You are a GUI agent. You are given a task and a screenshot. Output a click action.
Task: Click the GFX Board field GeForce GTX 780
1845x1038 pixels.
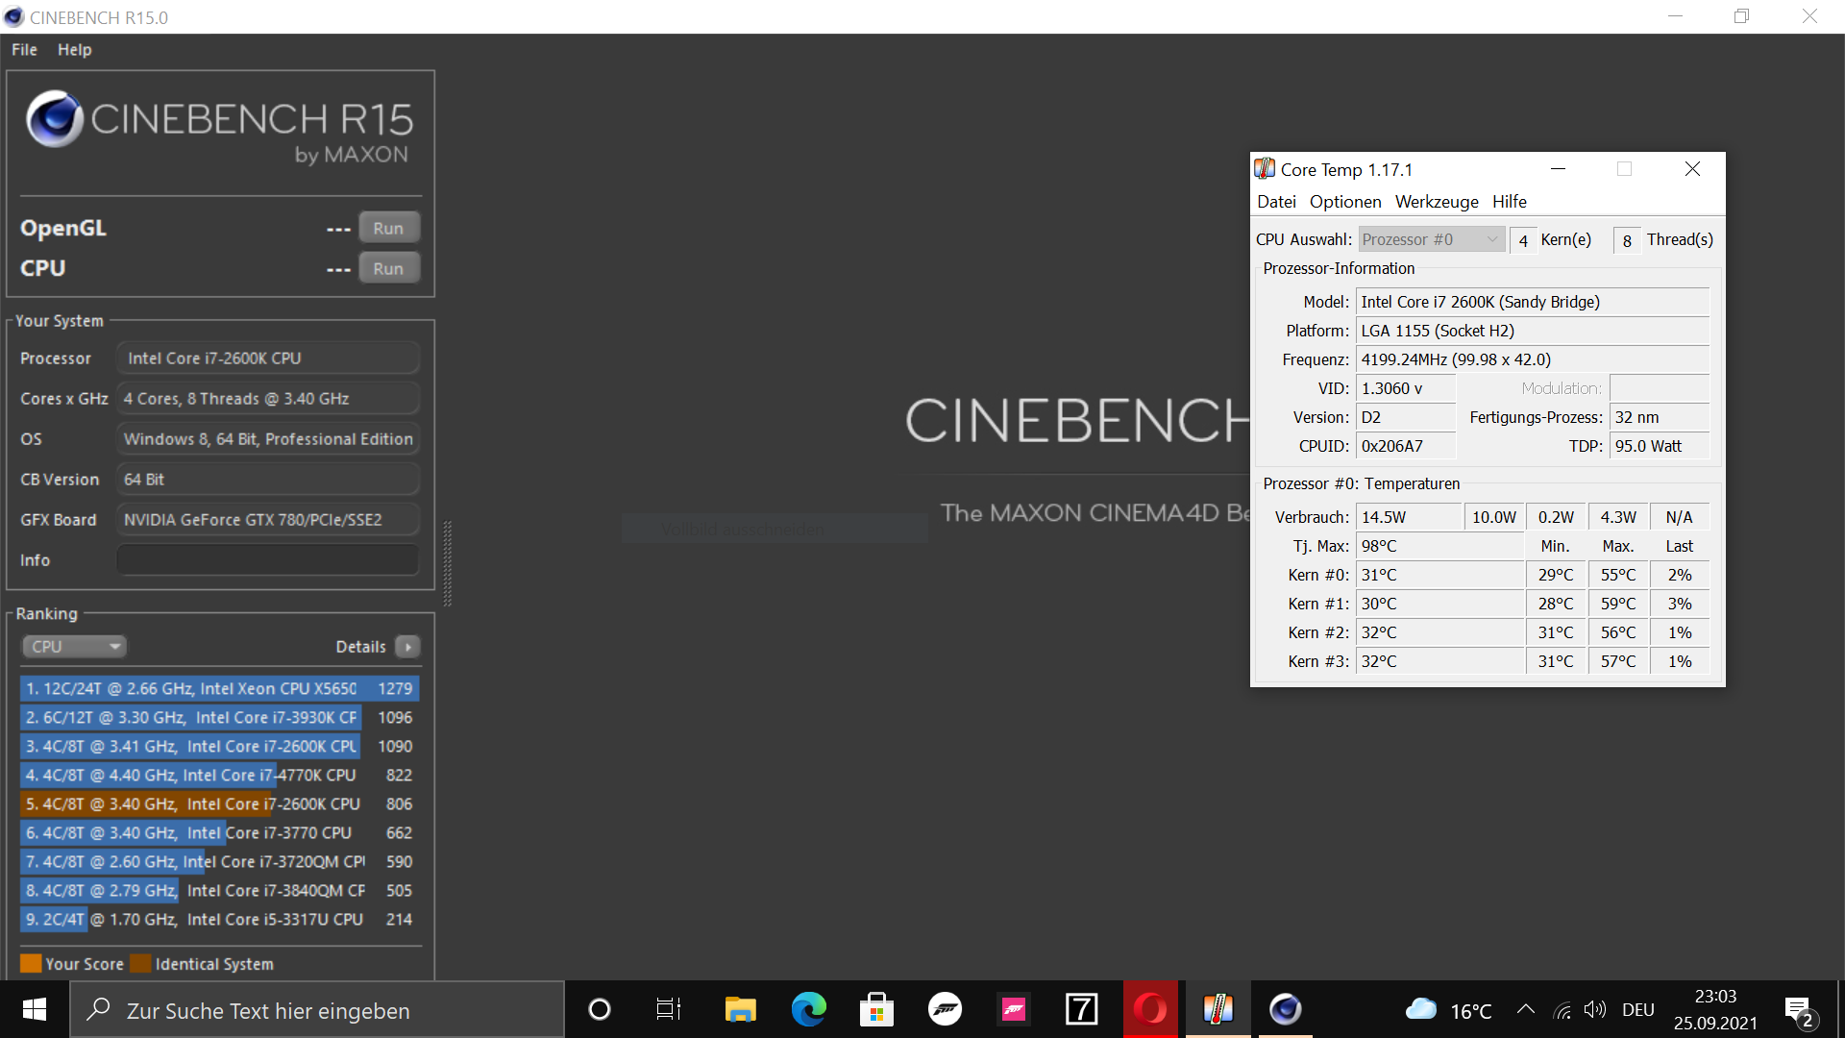[x=267, y=520]
